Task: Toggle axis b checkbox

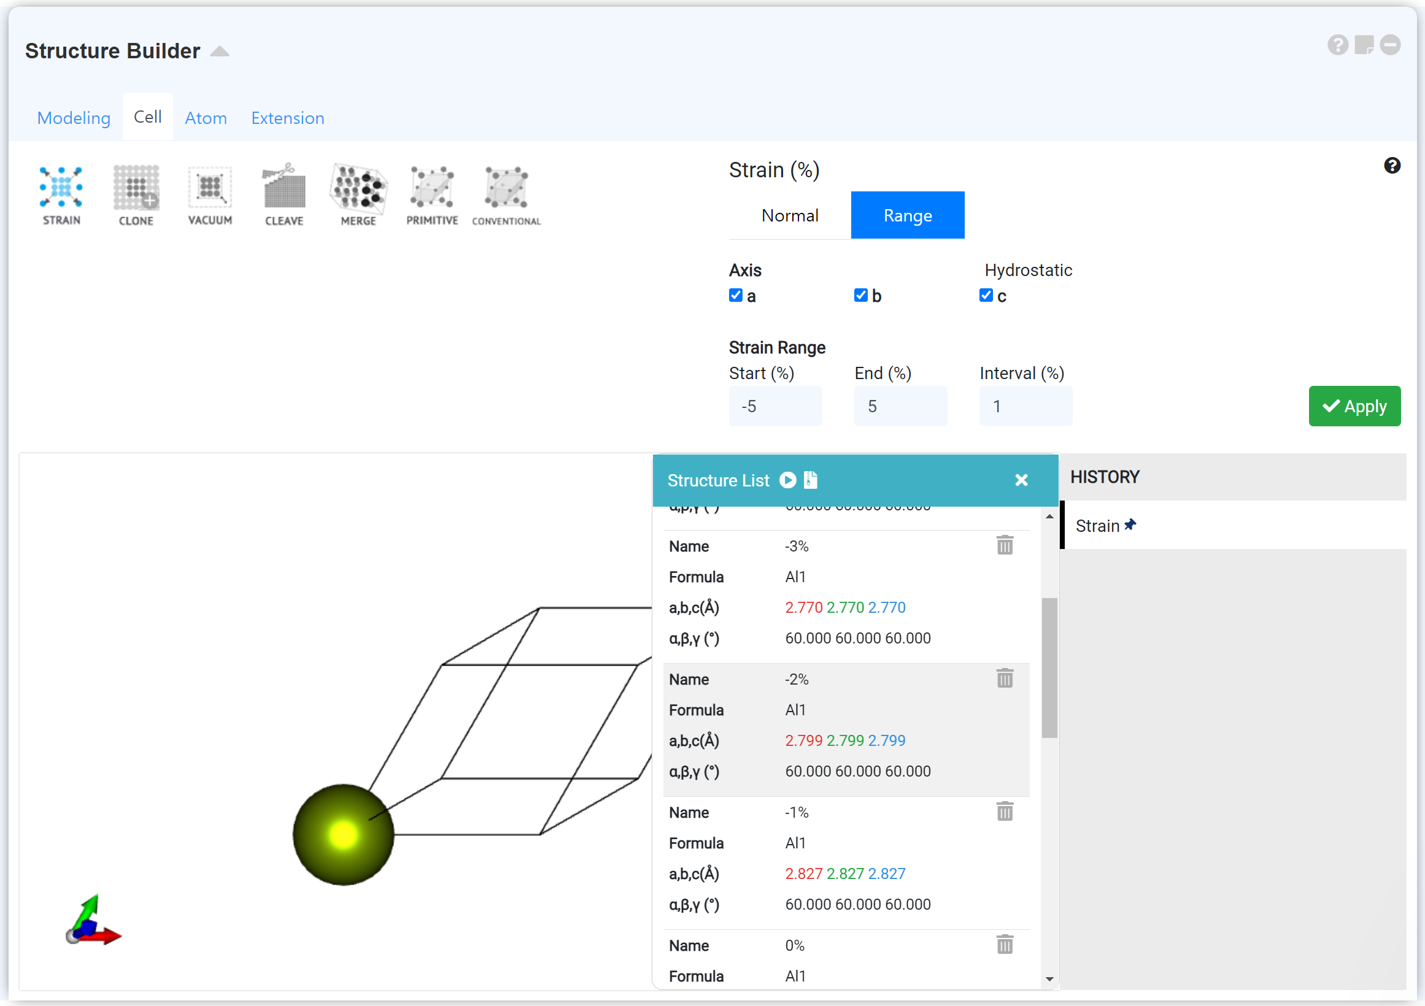Action: click(x=860, y=295)
